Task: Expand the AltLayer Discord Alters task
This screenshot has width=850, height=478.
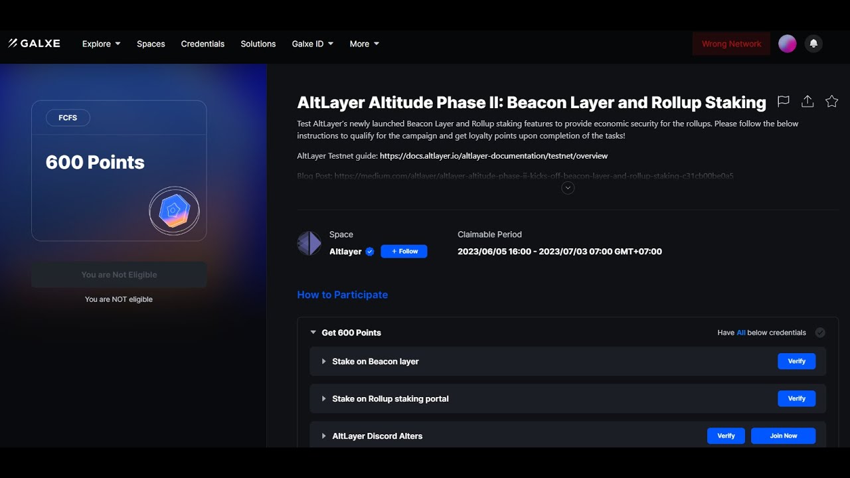Action: pos(324,436)
